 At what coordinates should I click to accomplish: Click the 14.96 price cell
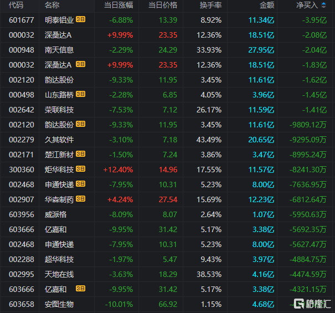tap(168, 170)
